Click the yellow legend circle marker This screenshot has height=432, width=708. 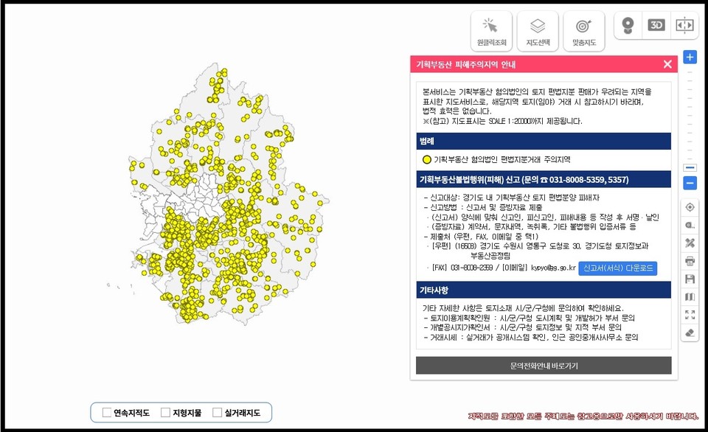427,159
